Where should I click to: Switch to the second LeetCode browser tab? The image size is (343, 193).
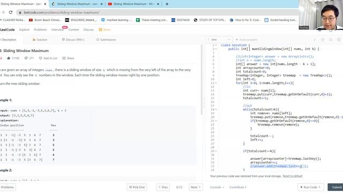coord(77,4)
